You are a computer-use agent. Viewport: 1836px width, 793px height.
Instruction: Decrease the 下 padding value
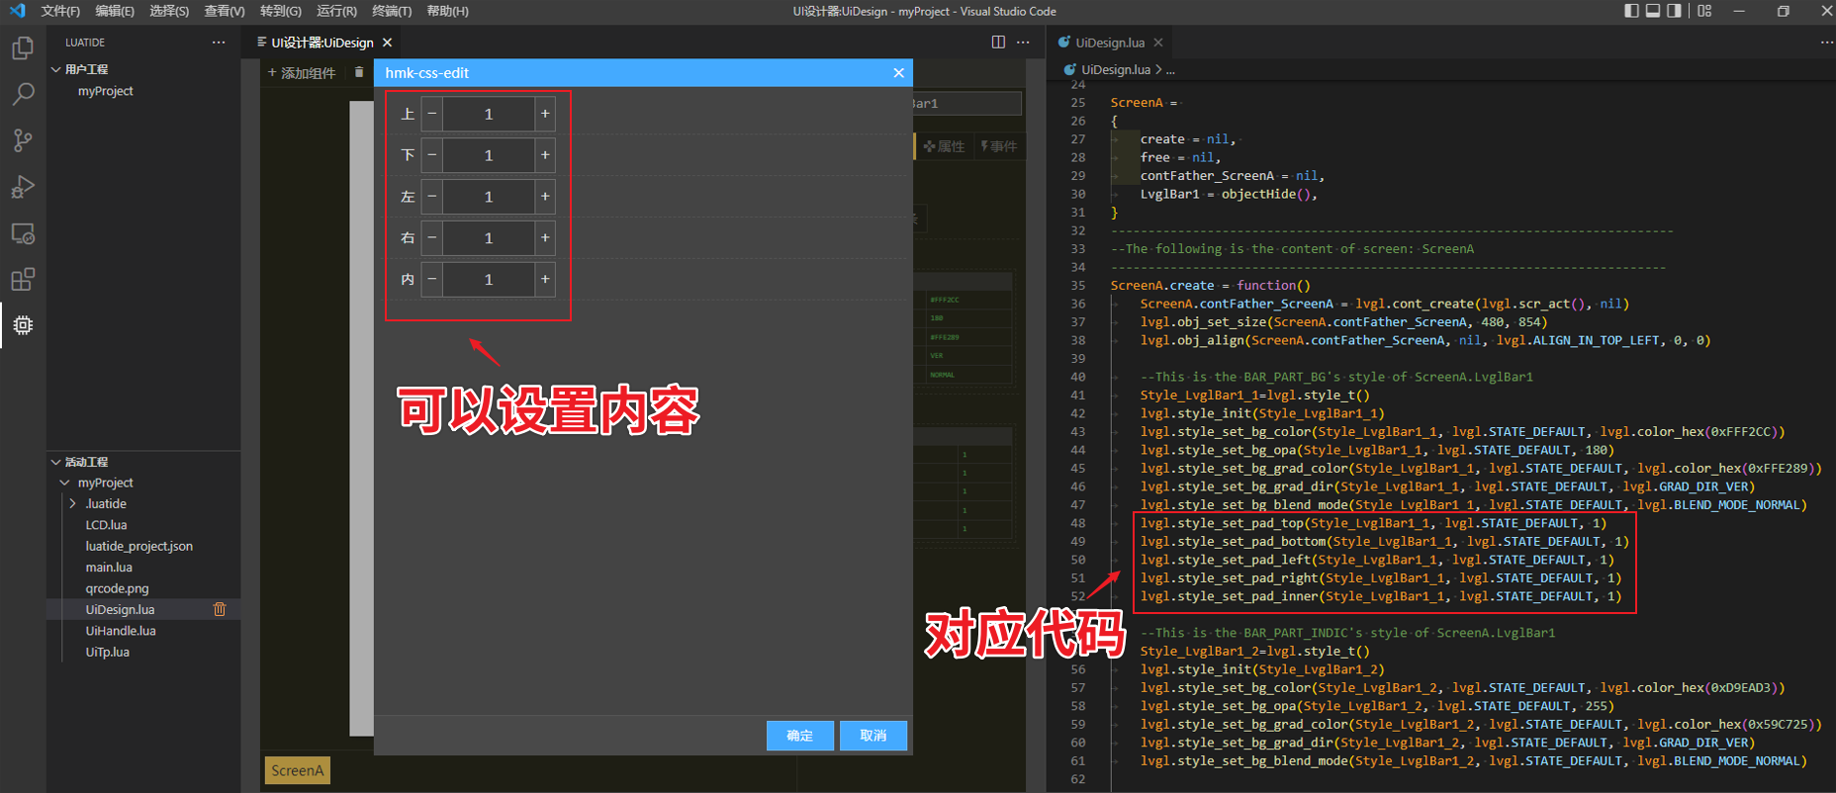click(432, 155)
